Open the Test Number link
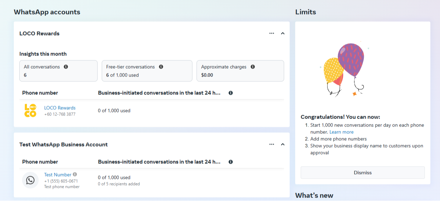Viewport: 440px width, 201px height. [x=58, y=175]
